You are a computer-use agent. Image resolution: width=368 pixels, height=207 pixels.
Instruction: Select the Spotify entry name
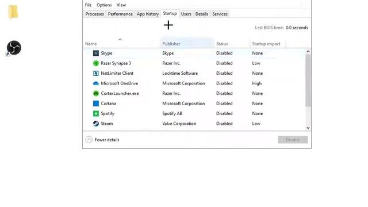coord(108,114)
